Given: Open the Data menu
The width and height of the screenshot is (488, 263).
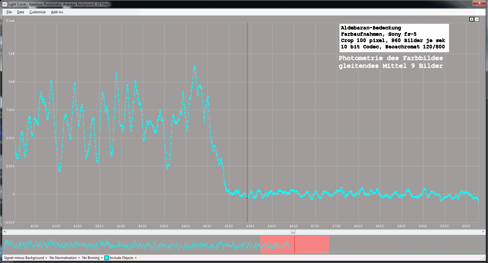Looking at the screenshot, I should 20,12.
